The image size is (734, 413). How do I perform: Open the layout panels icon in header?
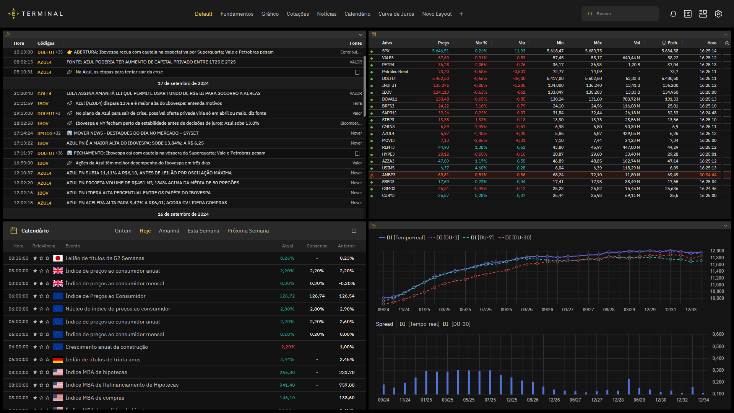[703, 14]
